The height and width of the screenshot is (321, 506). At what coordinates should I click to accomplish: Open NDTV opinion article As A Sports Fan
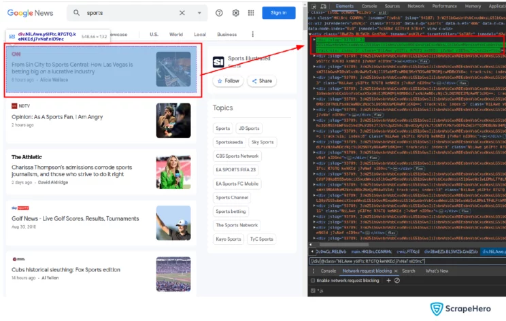click(57, 117)
